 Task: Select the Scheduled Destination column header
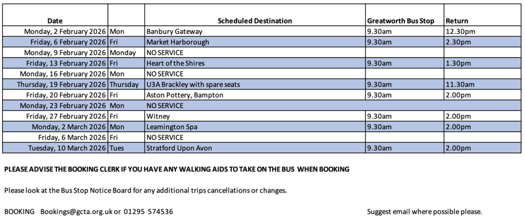[x=255, y=21]
